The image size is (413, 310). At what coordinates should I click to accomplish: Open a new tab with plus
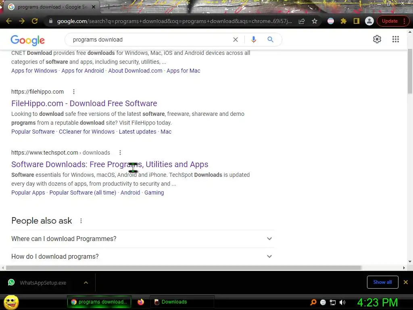tap(108, 7)
